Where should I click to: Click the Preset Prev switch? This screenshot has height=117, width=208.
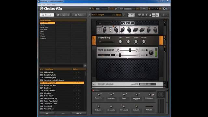(99, 95)
